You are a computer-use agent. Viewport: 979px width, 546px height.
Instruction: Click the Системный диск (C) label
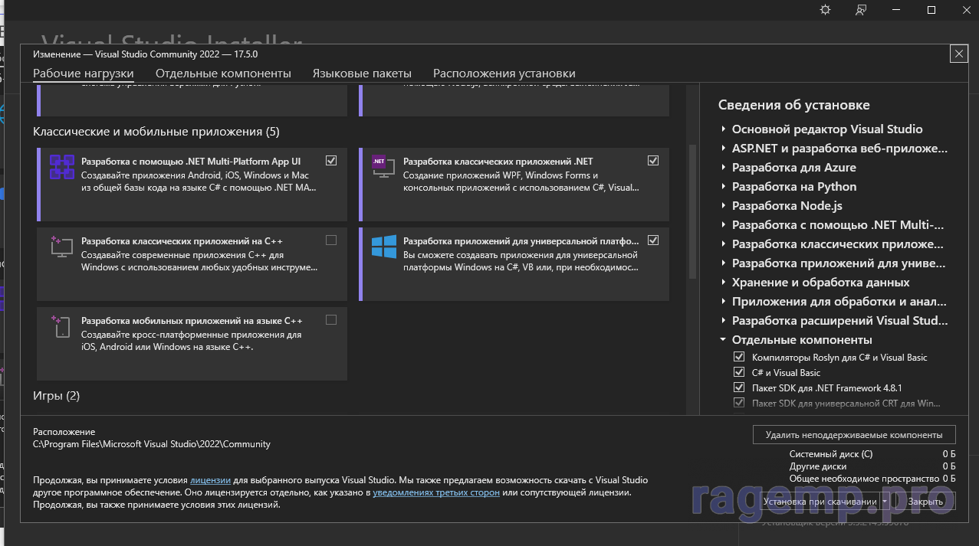pos(831,454)
